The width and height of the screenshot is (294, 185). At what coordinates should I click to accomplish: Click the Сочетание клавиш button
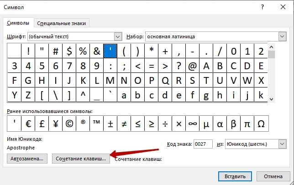pos(81,159)
